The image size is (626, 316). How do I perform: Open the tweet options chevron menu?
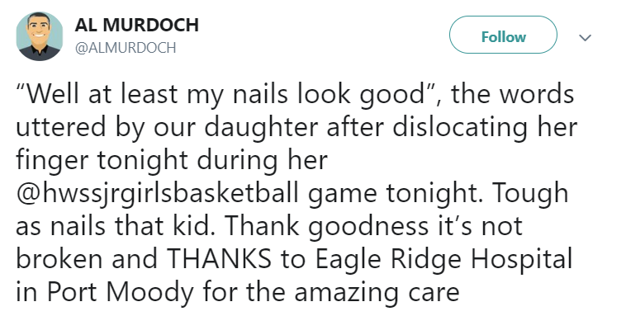[x=585, y=37]
